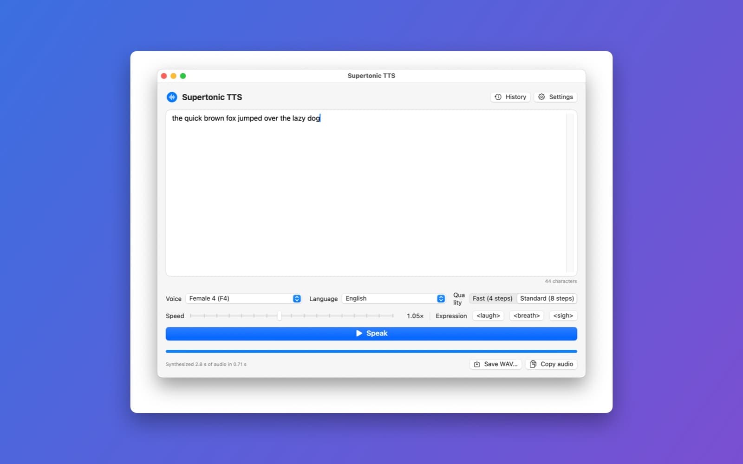Insert the <sigh> expression tag
The height and width of the screenshot is (464, 743).
tap(563, 316)
